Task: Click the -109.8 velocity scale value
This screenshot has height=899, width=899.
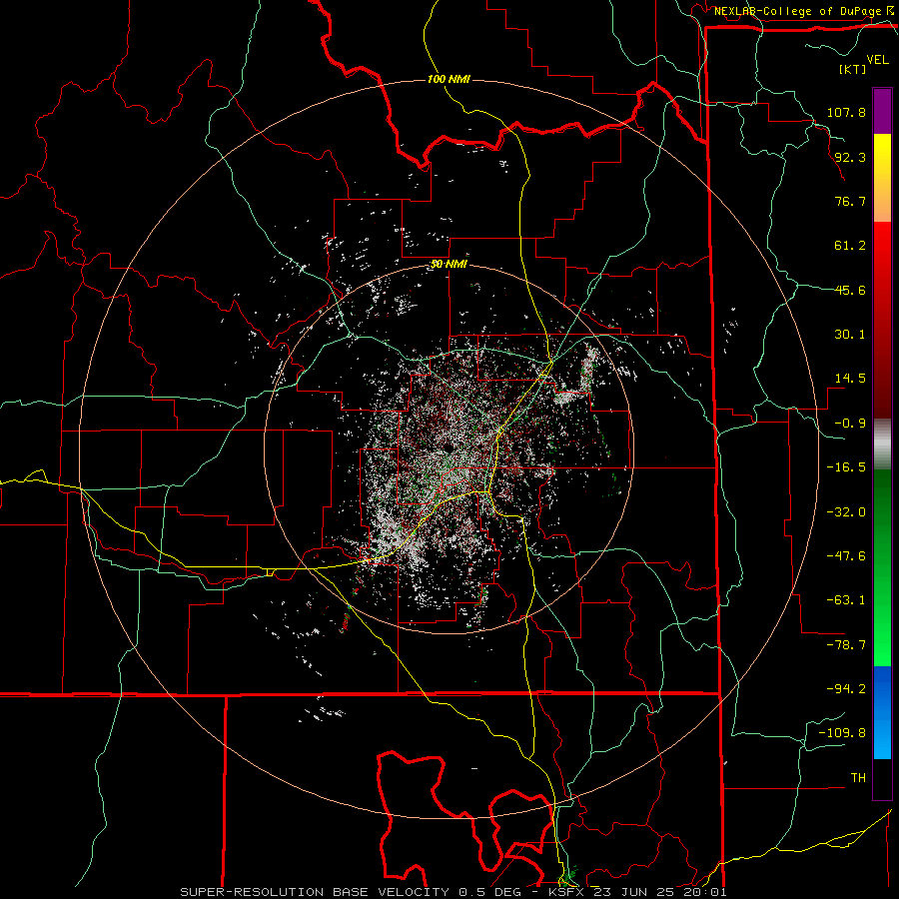Action: click(842, 733)
